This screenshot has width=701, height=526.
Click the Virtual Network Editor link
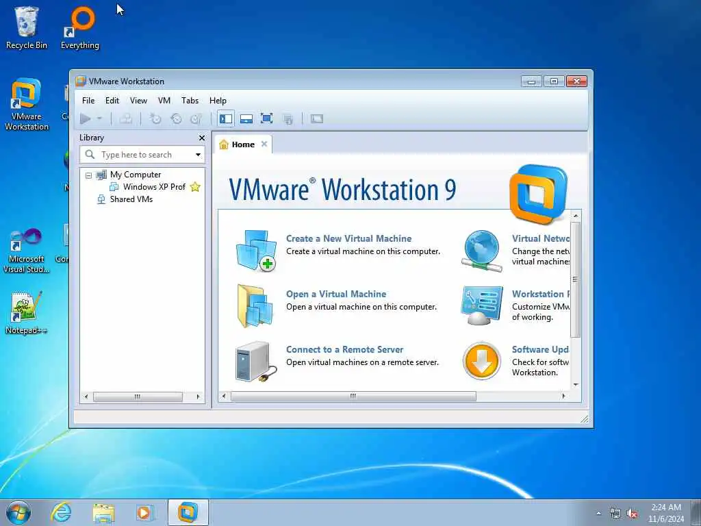[x=541, y=238]
